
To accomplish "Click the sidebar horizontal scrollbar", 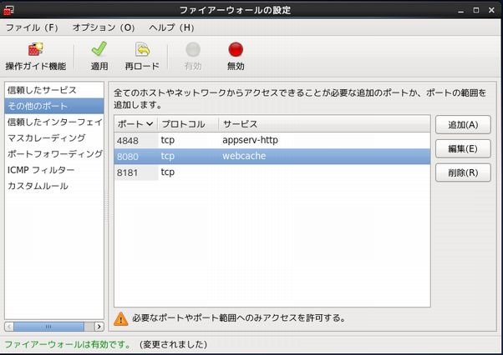I will 53,326.
